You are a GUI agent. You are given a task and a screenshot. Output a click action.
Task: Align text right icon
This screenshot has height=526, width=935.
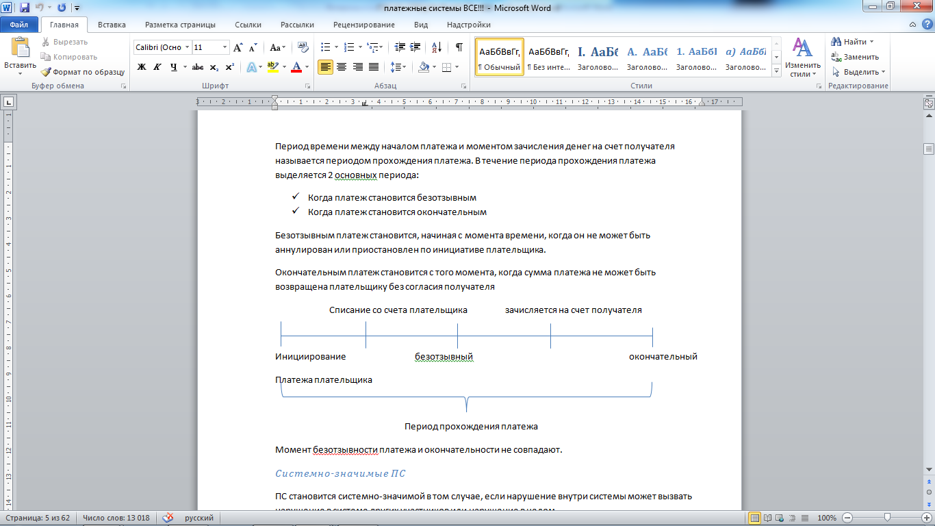point(357,67)
